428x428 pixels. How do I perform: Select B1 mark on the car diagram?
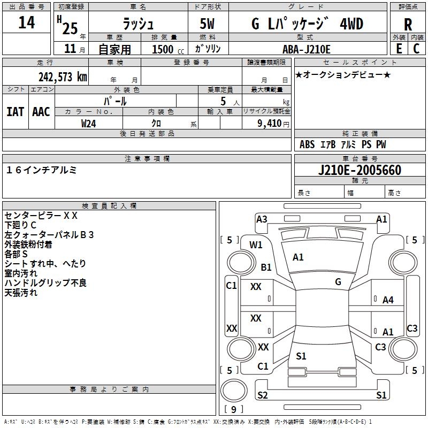(266, 267)
